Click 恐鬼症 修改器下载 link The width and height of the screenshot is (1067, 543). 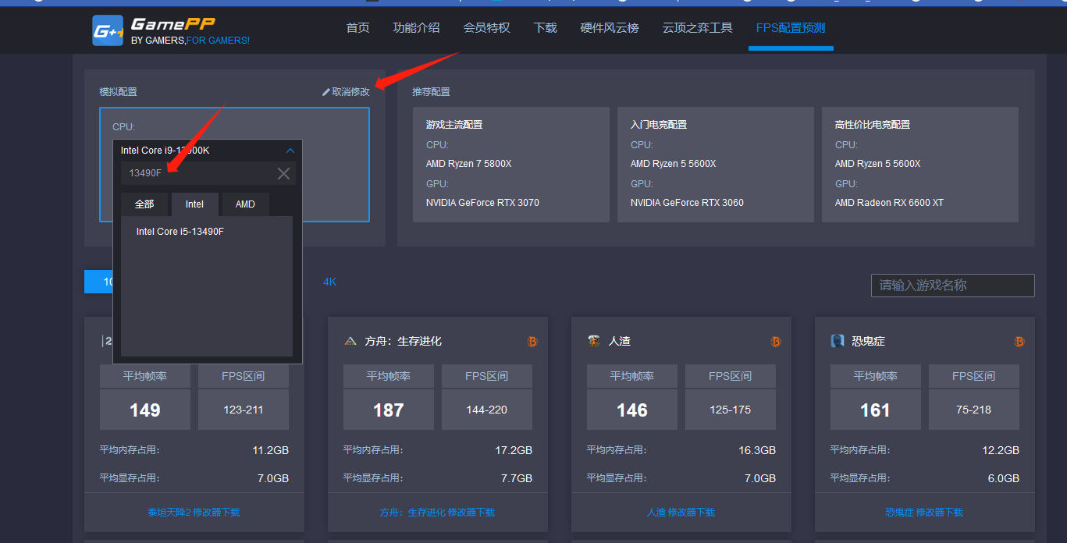point(924,513)
